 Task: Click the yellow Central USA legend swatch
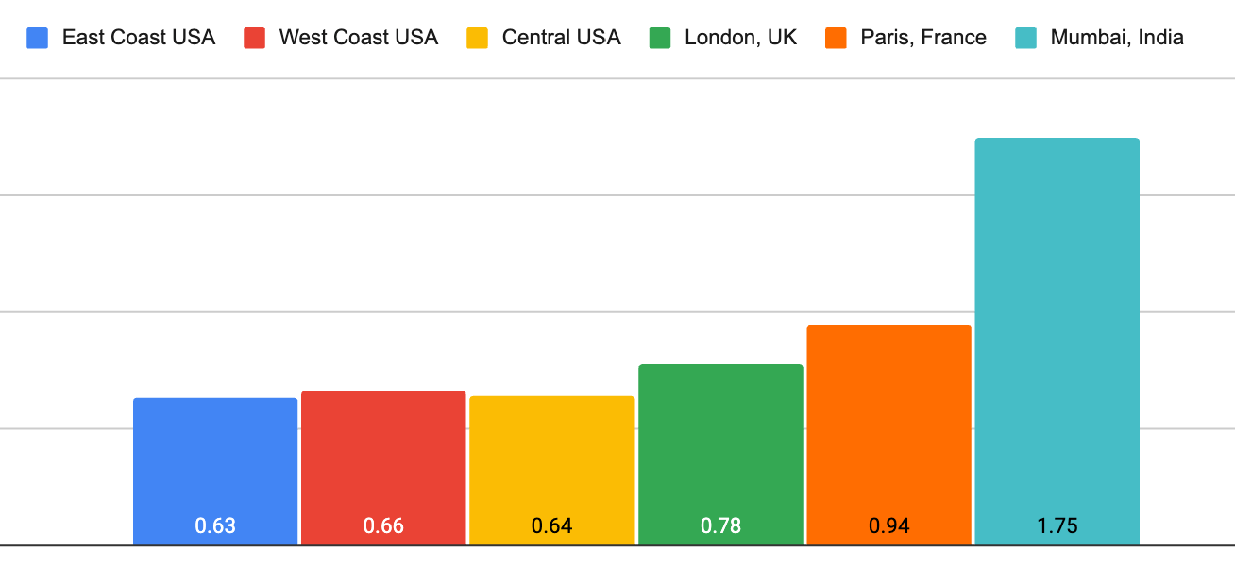click(x=478, y=39)
